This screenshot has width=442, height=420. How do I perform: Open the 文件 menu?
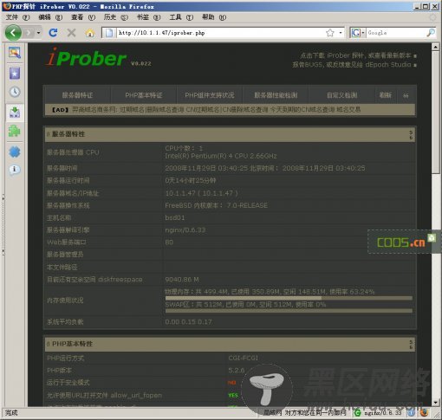[17, 17]
